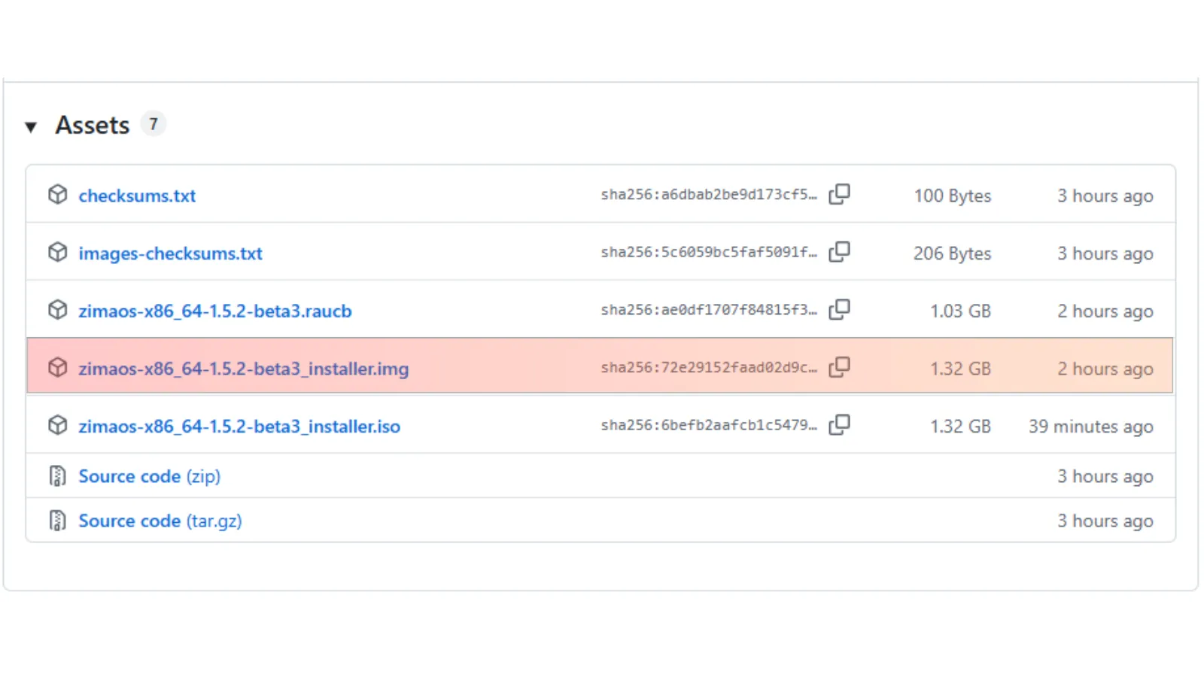Click the package icon beside installer.iso

[x=58, y=426]
